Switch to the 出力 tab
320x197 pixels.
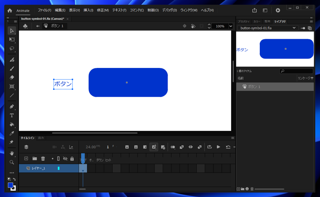point(41,138)
